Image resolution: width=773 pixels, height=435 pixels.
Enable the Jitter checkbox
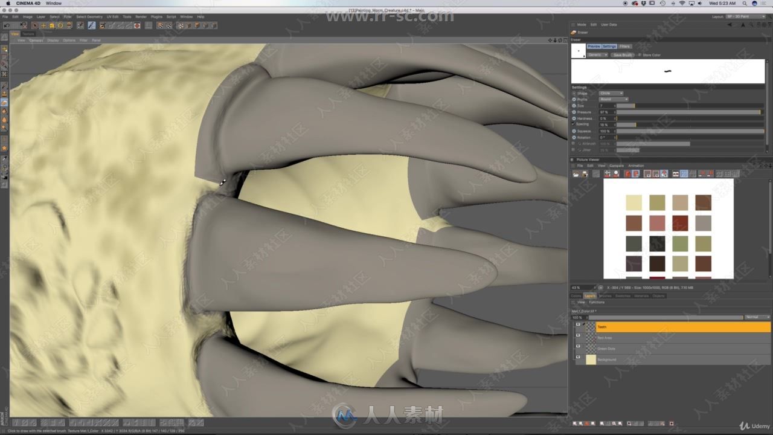tap(573, 149)
